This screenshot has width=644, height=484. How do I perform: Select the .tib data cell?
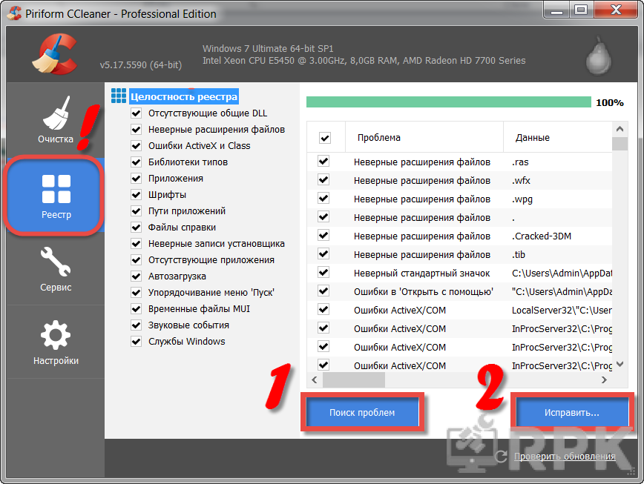[519, 255]
